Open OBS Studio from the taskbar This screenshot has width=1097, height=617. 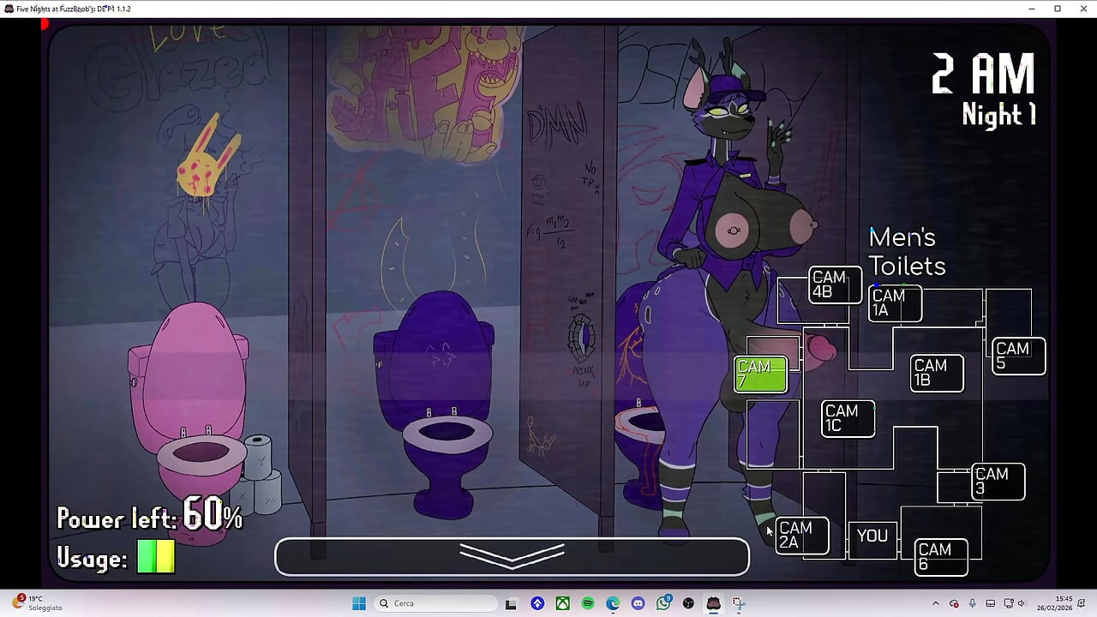pos(688,603)
